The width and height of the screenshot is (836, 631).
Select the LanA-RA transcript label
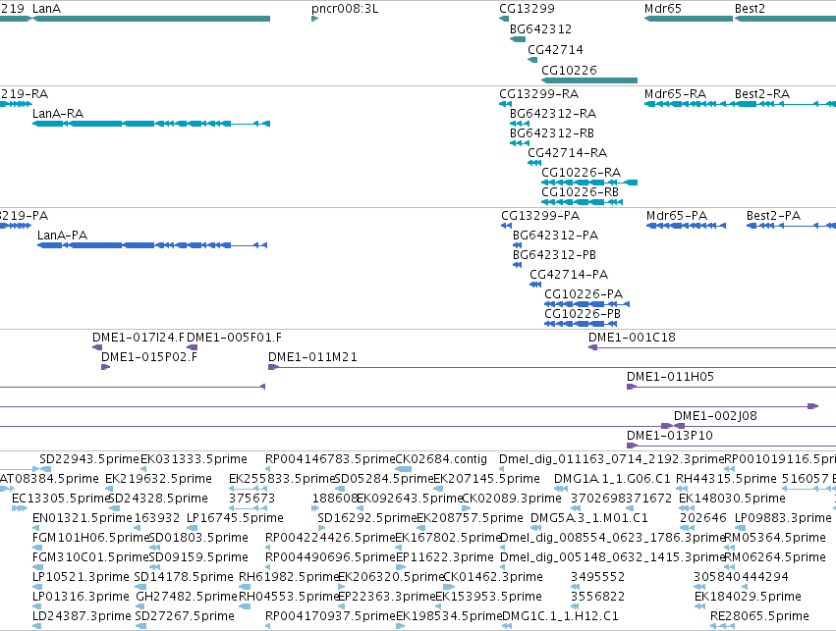point(58,114)
